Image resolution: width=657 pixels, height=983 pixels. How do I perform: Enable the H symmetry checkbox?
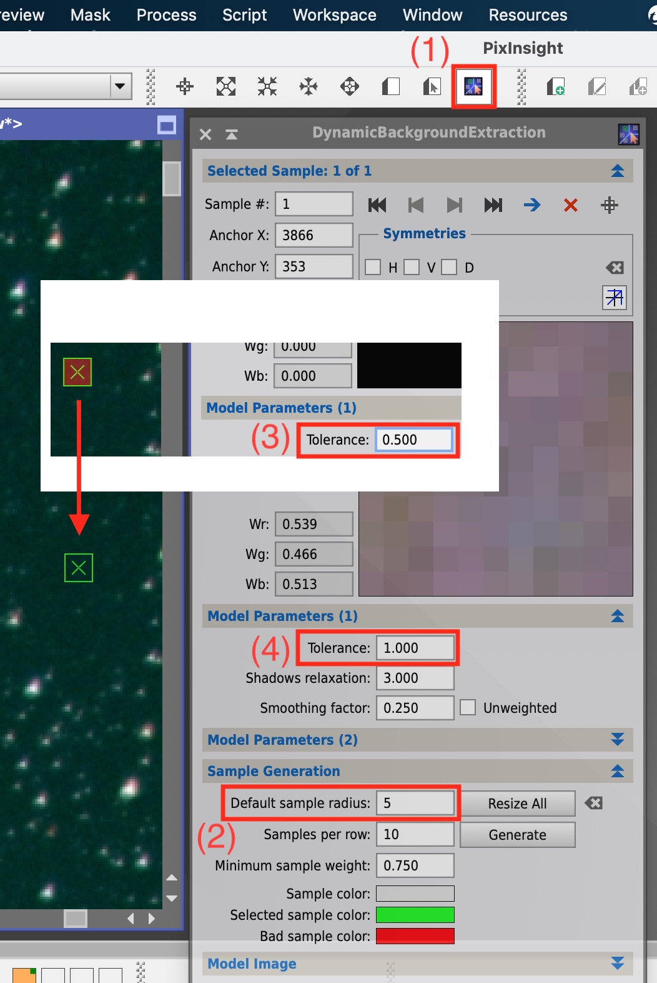click(x=373, y=268)
